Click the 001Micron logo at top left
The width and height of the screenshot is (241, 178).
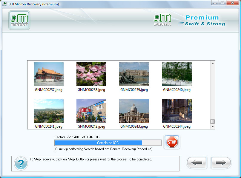19,20
